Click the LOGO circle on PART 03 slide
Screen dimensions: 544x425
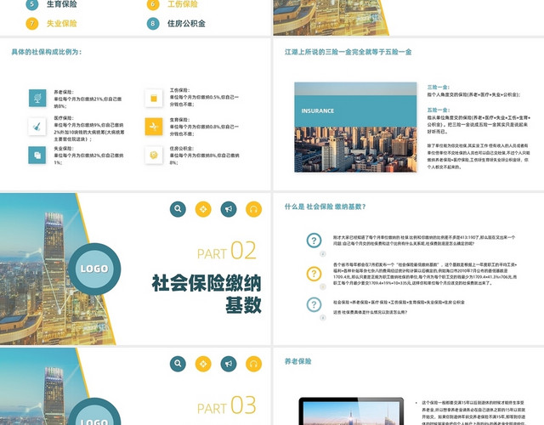[94, 411]
